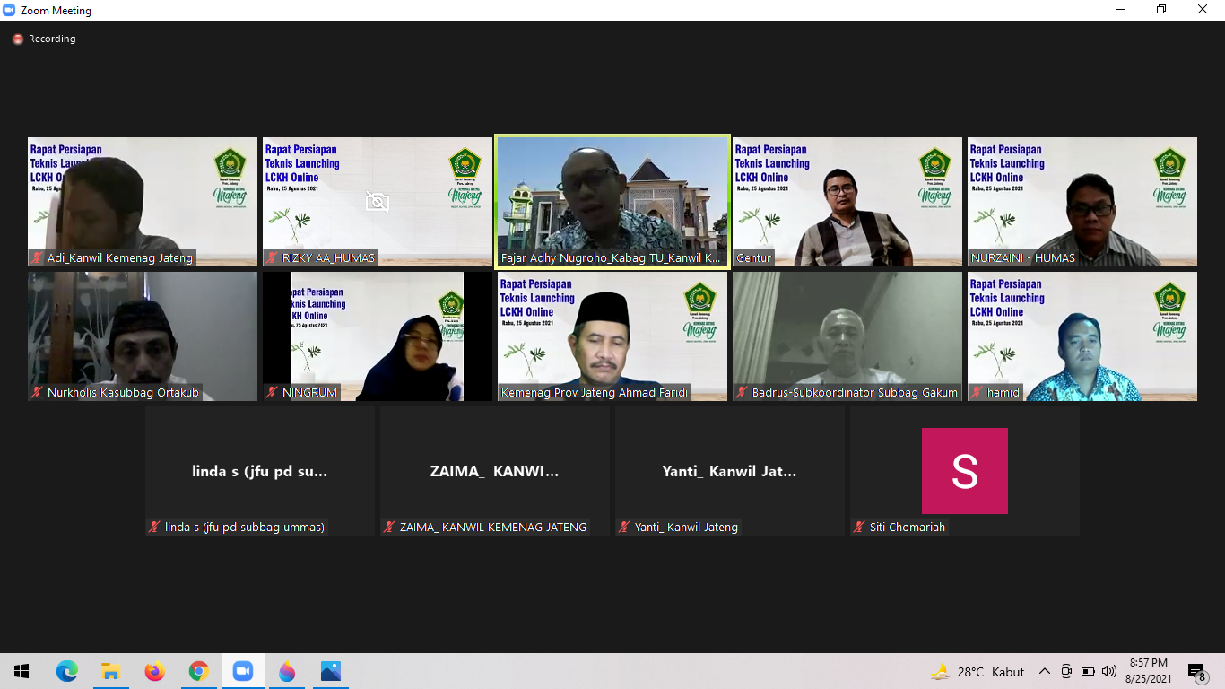Open the weather widget showing 28°C Kabut
The image size is (1225, 689).
(x=977, y=672)
